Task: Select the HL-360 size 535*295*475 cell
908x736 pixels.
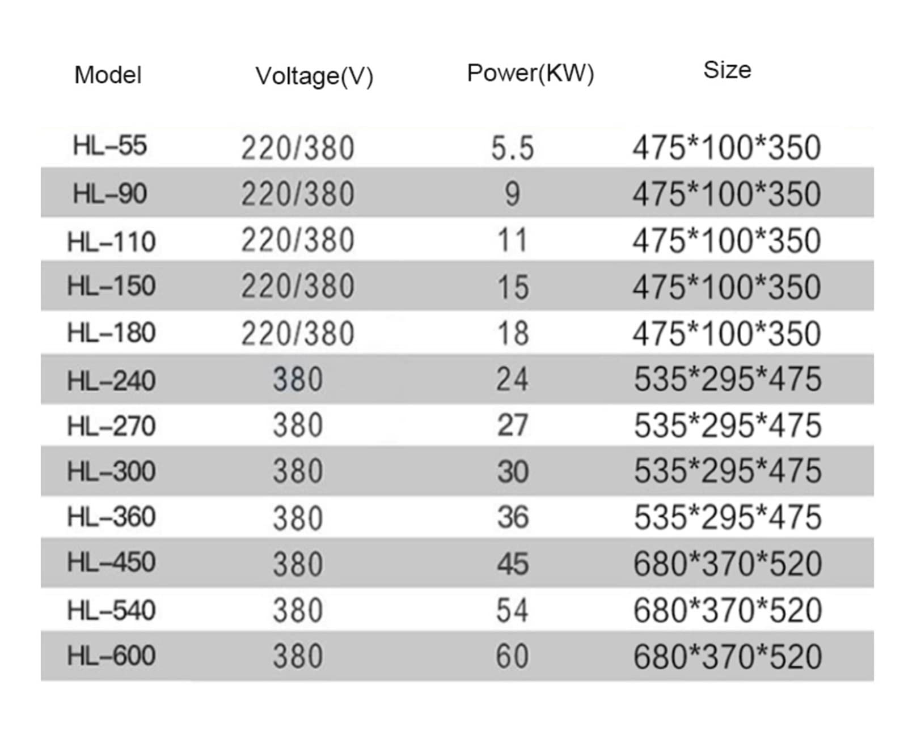Action: (x=728, y=517)
